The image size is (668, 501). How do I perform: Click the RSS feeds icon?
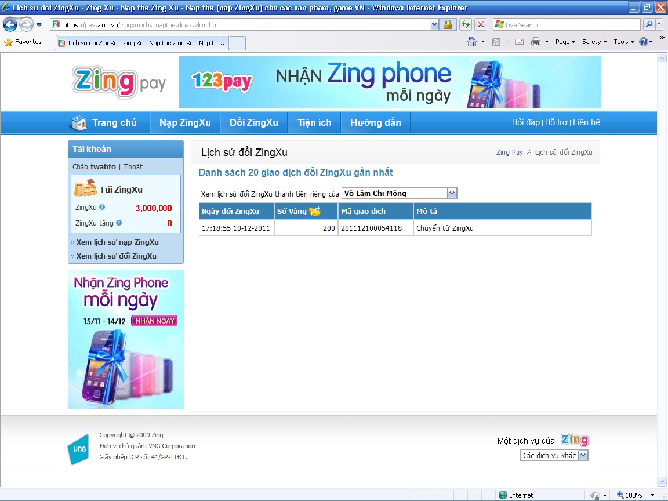click(496, 42)
